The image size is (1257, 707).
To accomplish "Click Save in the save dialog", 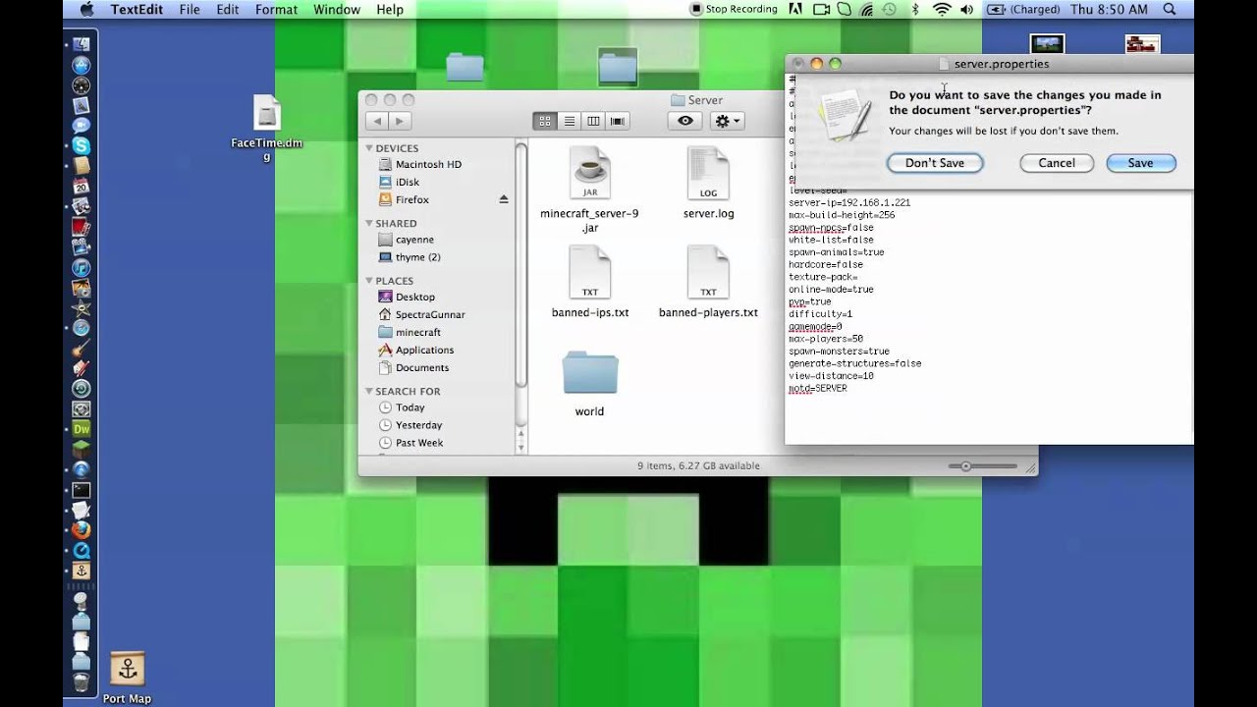I will [1140, 163].
